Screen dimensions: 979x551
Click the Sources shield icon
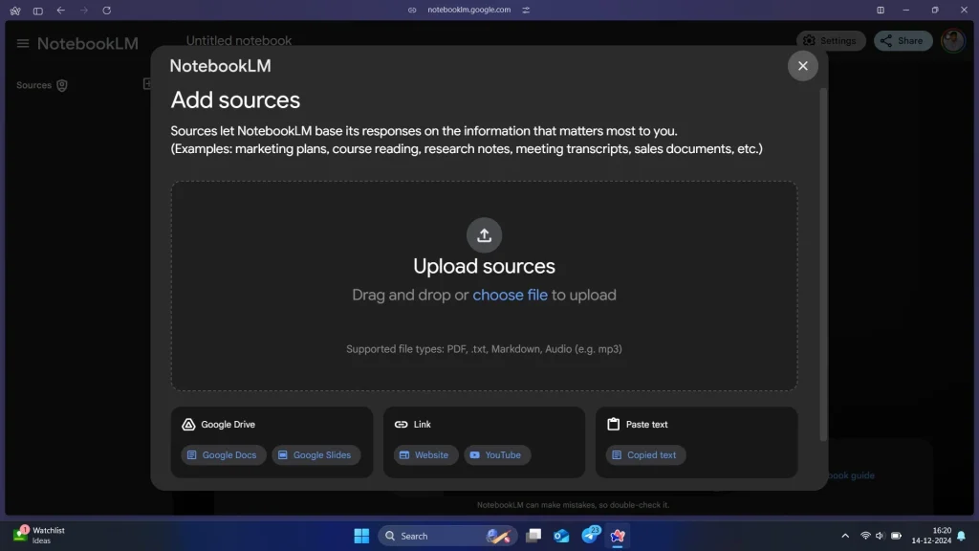click(x=62, y=85)
